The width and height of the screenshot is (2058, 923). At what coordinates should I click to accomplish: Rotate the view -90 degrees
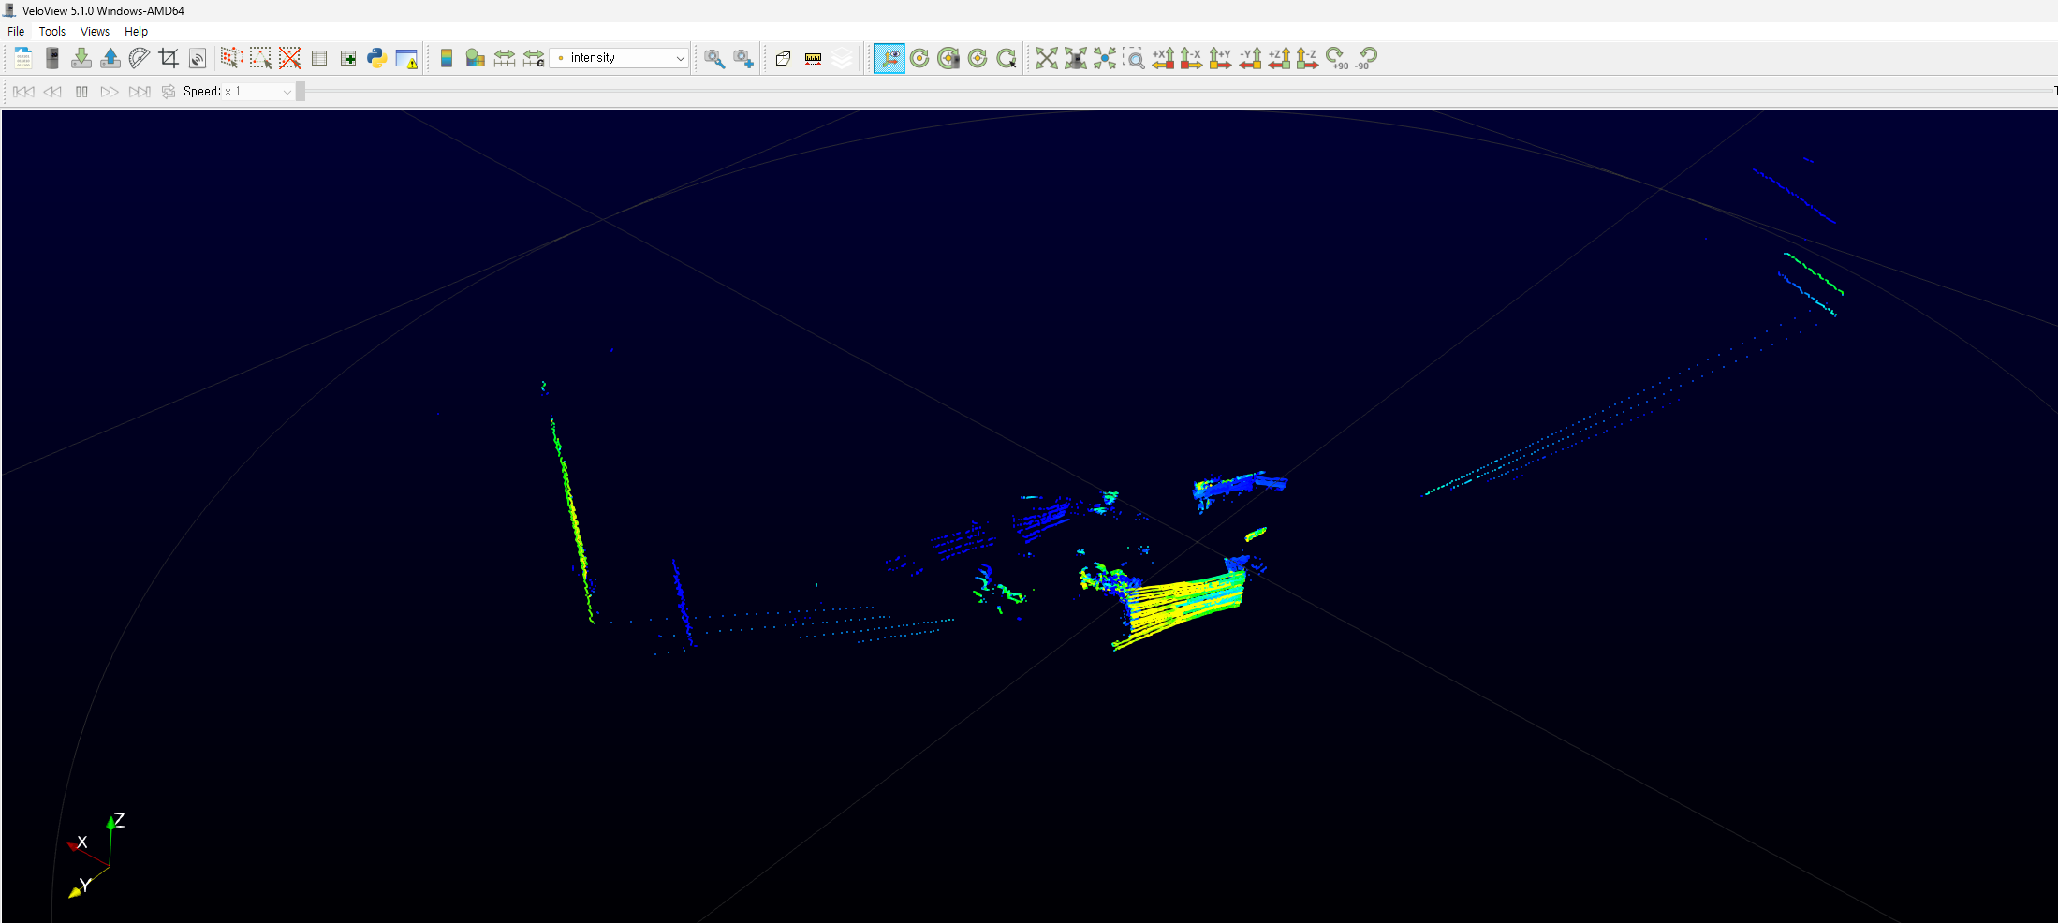1366,58
